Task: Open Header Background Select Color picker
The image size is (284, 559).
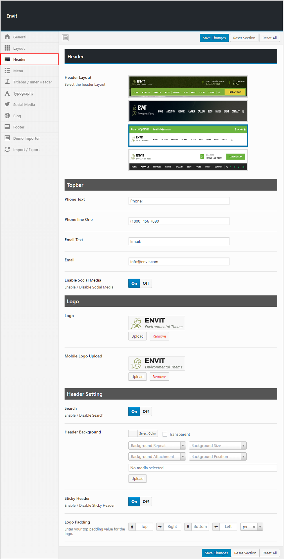Action: click(x=143, y=433)
